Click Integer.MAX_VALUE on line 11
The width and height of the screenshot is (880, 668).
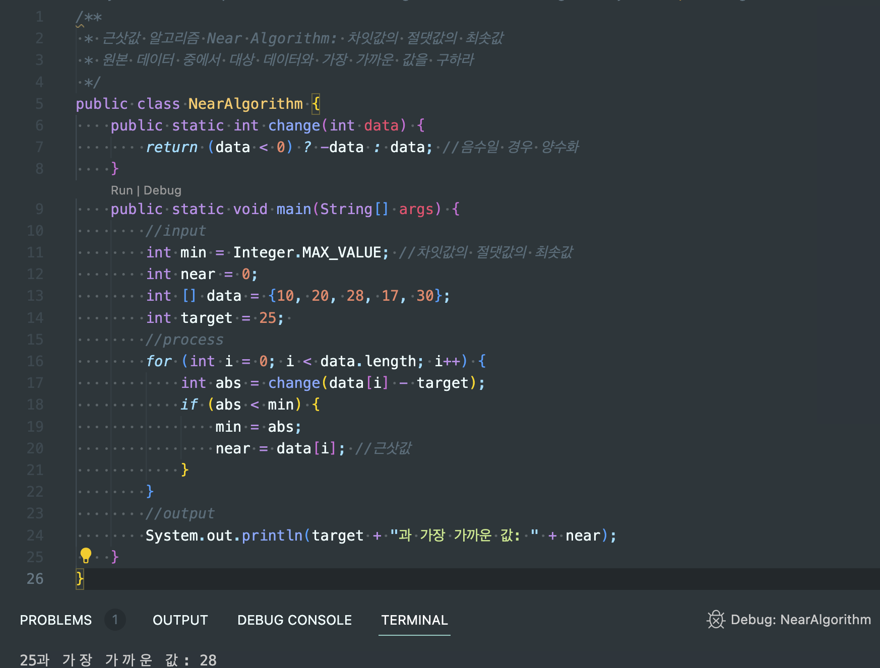tap(310, 252)
